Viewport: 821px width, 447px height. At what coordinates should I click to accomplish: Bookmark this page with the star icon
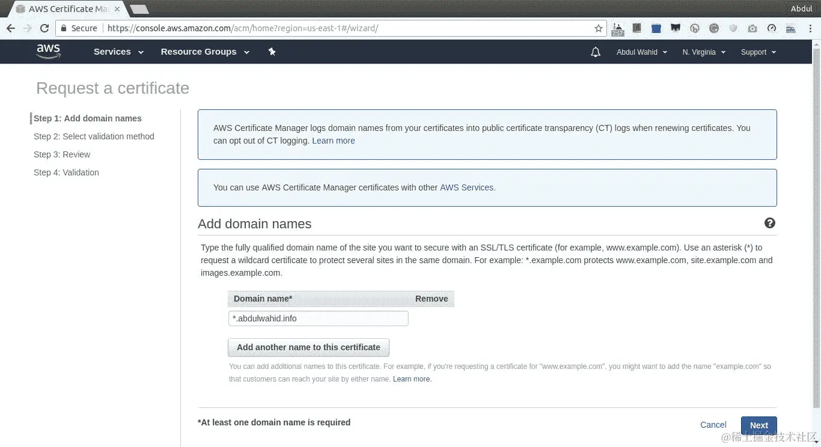(x=598, y=28)
